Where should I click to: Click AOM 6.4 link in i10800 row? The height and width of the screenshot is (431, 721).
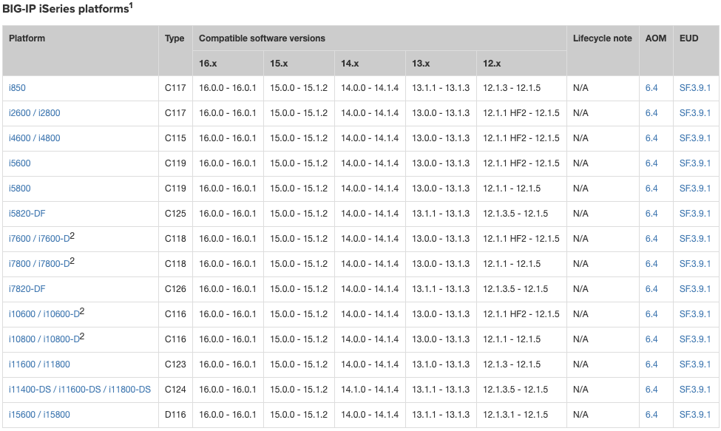651,339
